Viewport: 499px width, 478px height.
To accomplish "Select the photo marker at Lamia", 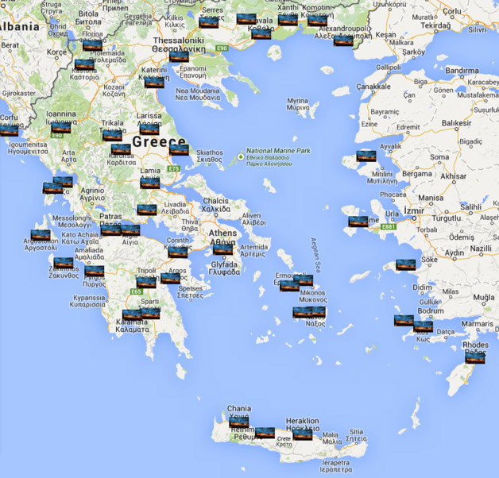I will pos(150,183).
